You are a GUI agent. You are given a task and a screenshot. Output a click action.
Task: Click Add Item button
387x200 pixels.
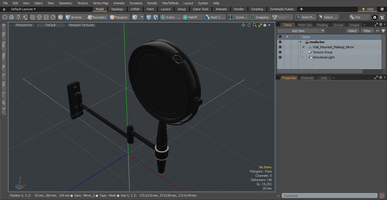coord(298,31)
